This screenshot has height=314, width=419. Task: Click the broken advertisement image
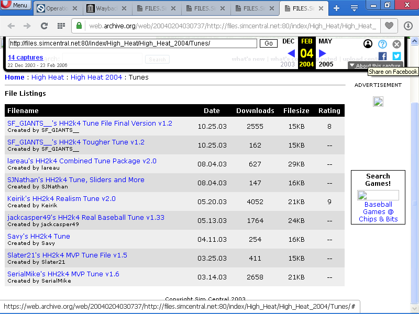tap(378, 102)
